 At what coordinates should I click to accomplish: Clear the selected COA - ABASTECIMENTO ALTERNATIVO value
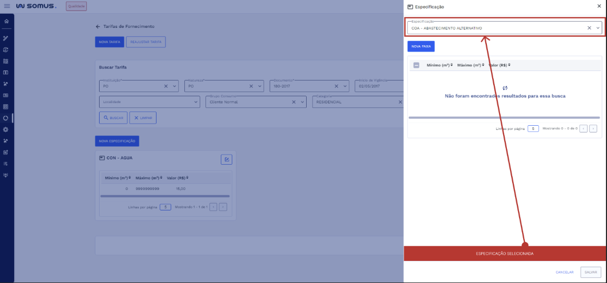pyautogui.click(x=589, y=28)
